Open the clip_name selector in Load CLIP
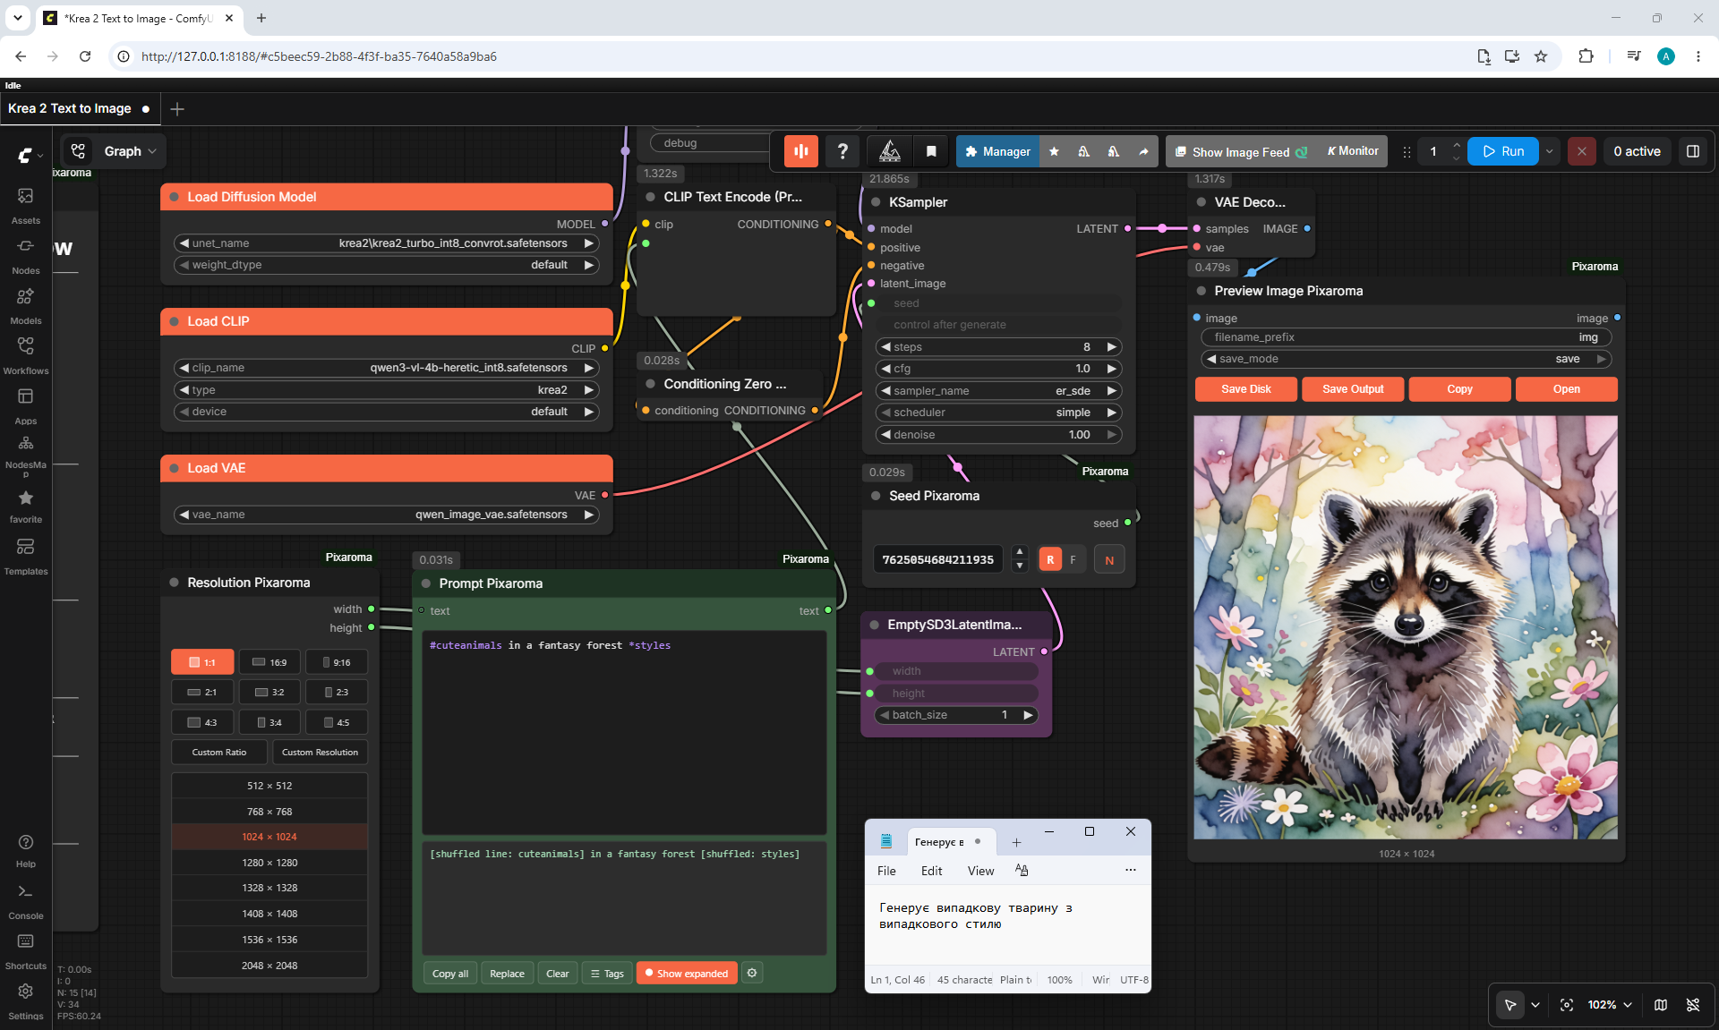The width and height of the screenshot is (1719, 1030). pos(386,368)
